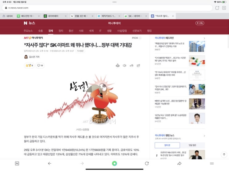Close the 매직키보드 tab
Viewport: 229px width, 171px height.
coord(119,16)
